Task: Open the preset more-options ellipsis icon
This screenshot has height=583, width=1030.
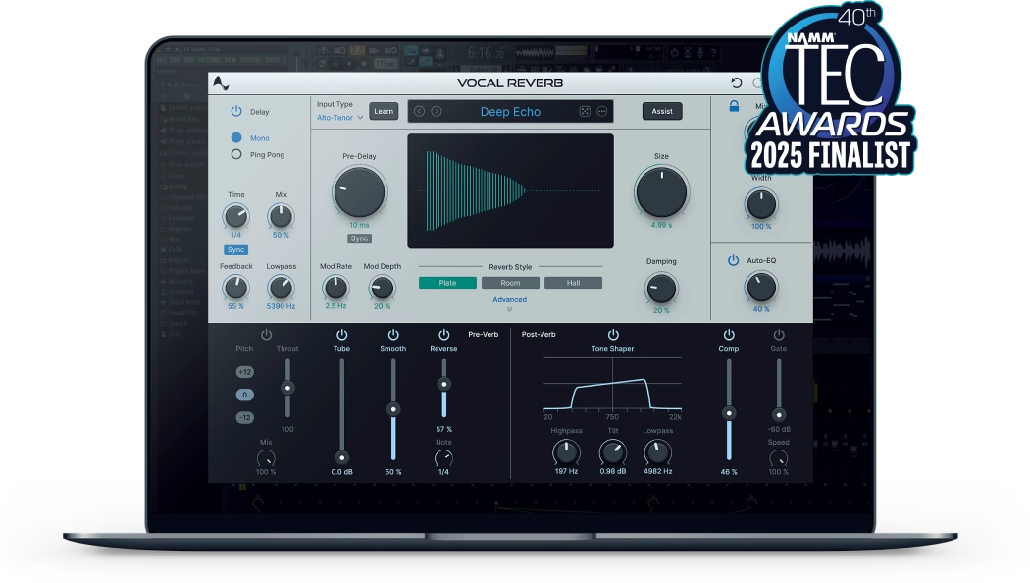Action: pyautogui.click(x=601, y=111)
